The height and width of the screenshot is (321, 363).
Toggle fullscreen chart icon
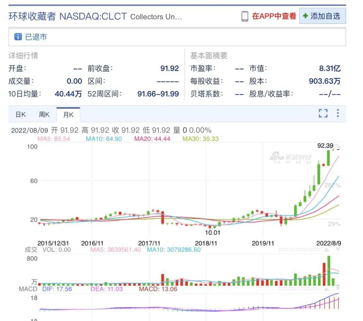pyautogui.click(x=323, y=113)
